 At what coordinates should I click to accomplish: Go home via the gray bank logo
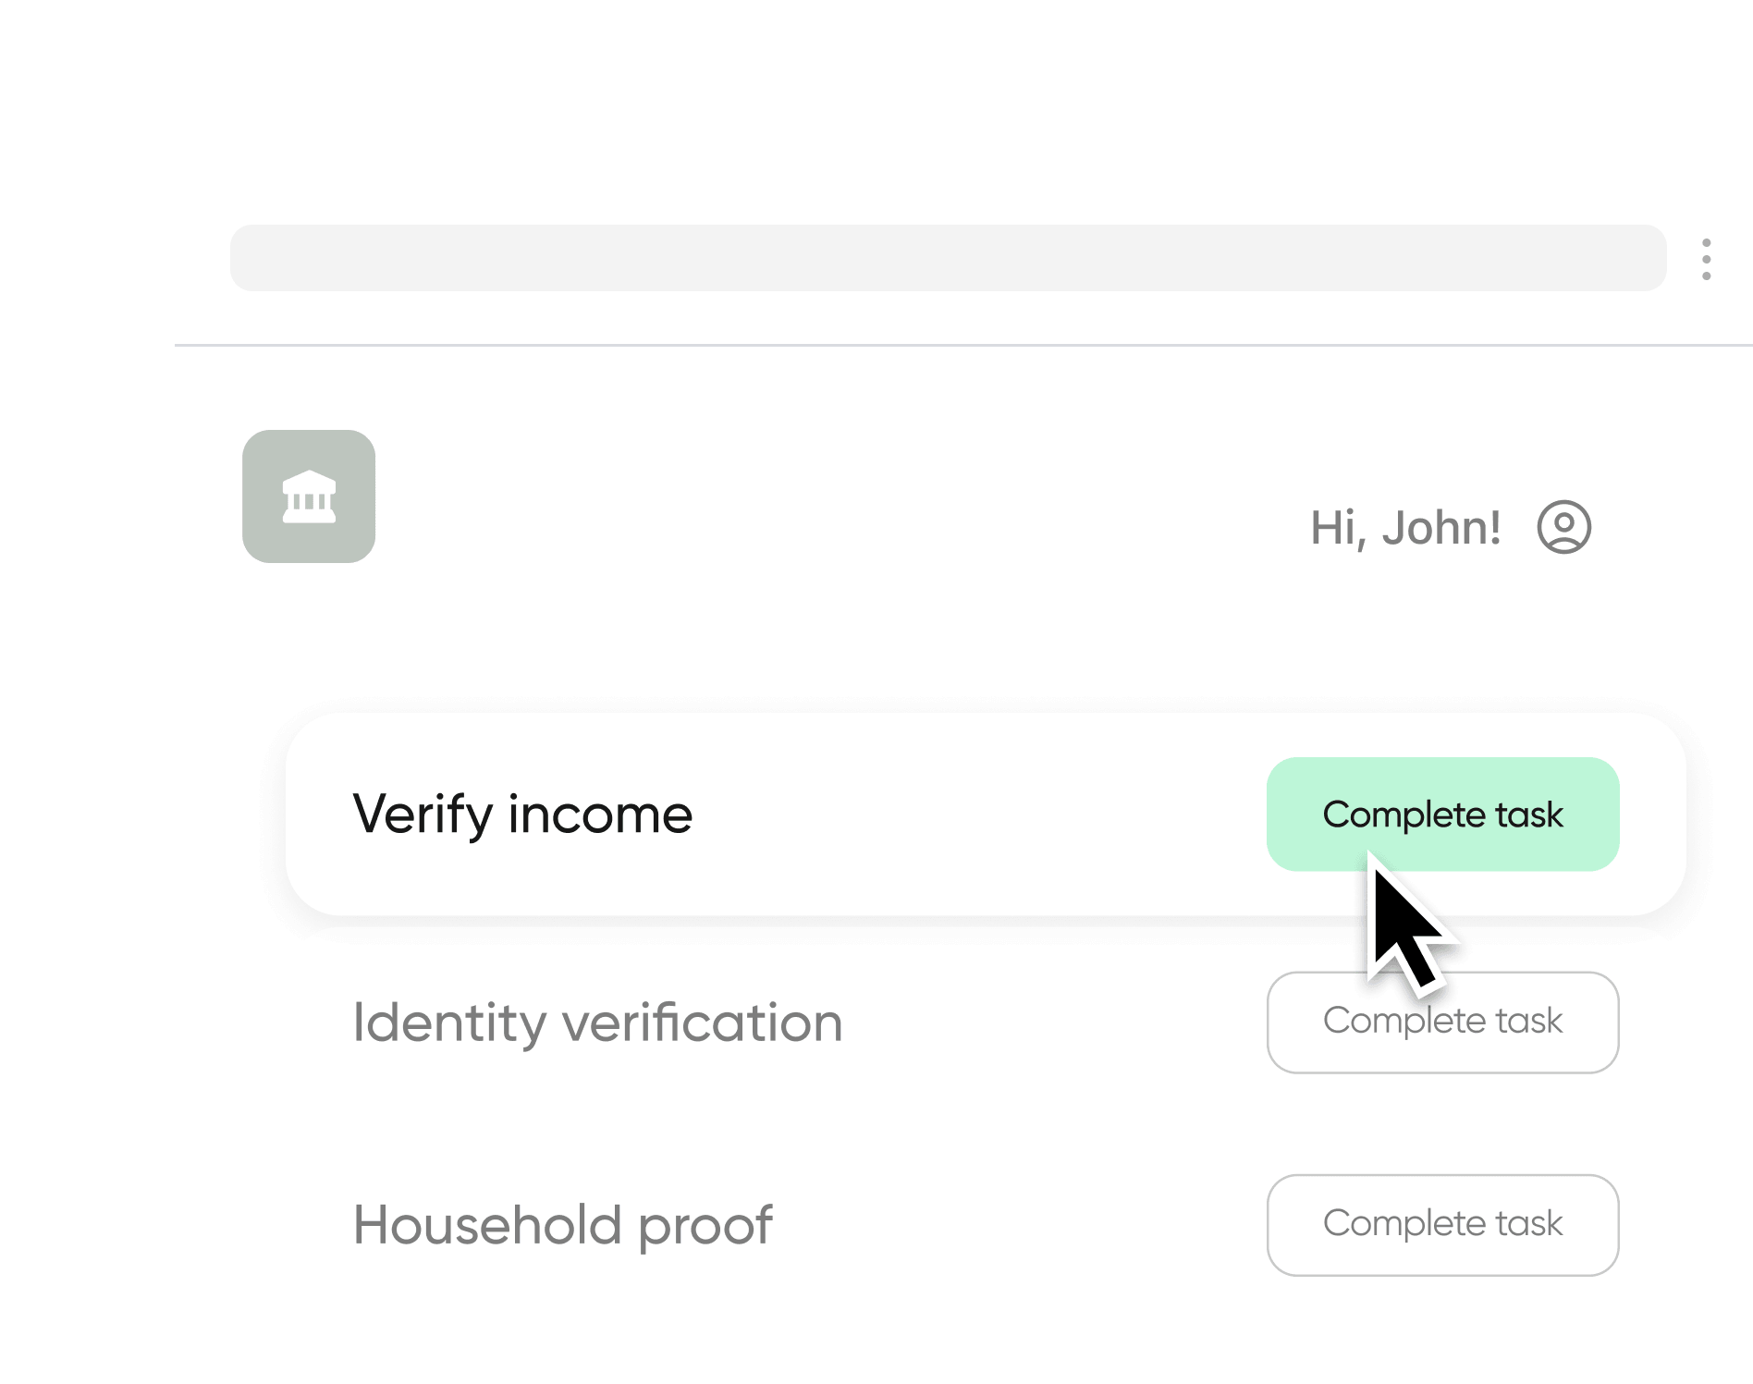point(309,496)
